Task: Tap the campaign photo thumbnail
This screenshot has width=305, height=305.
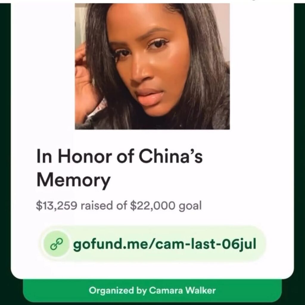Action: pos(152,66)
